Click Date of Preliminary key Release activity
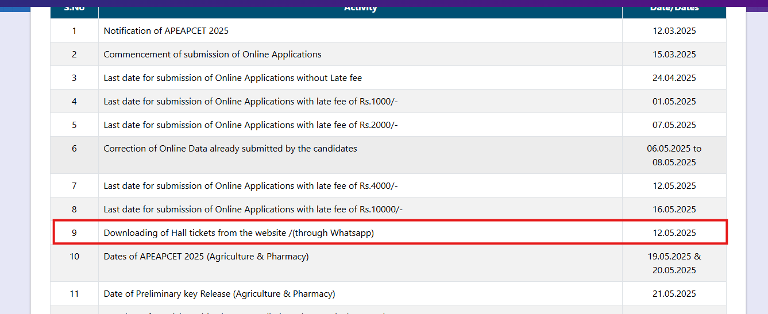The image size is (768, 314). click(x=219, y=294)
